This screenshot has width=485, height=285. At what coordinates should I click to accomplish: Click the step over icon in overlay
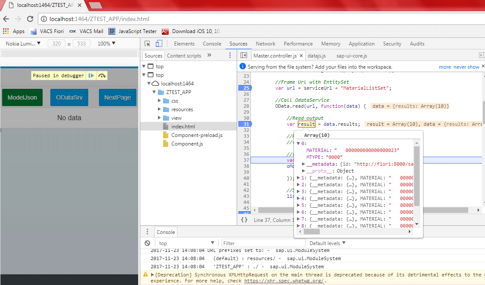(102, 76)
